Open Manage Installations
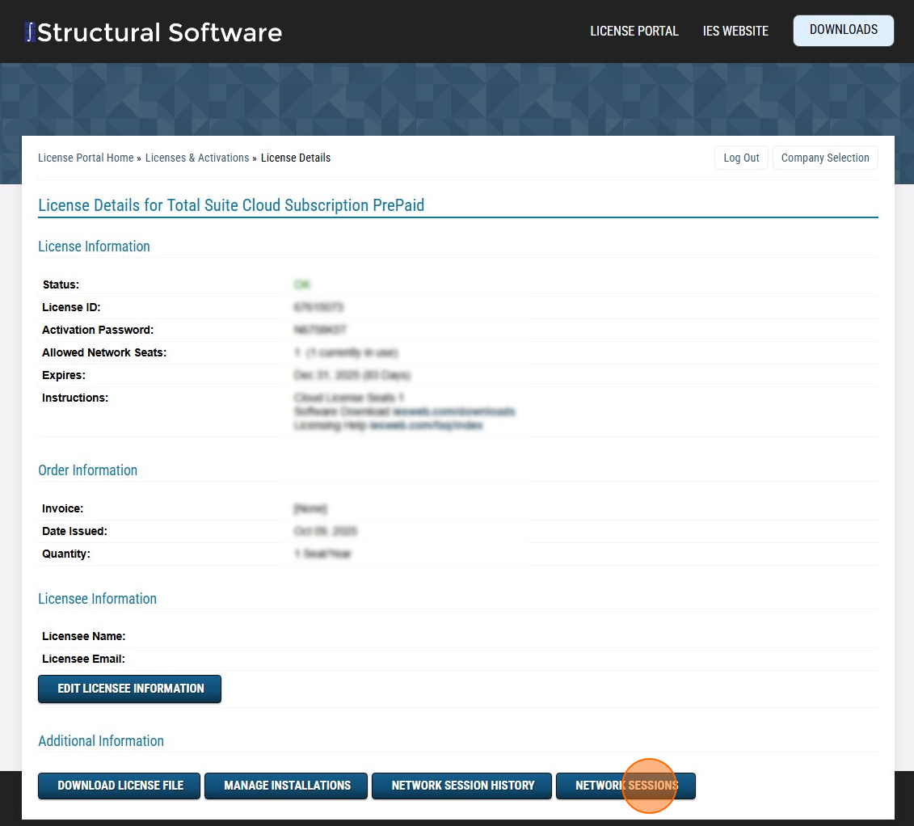Screen dimensions: 914x826 (x=286, y=786)
